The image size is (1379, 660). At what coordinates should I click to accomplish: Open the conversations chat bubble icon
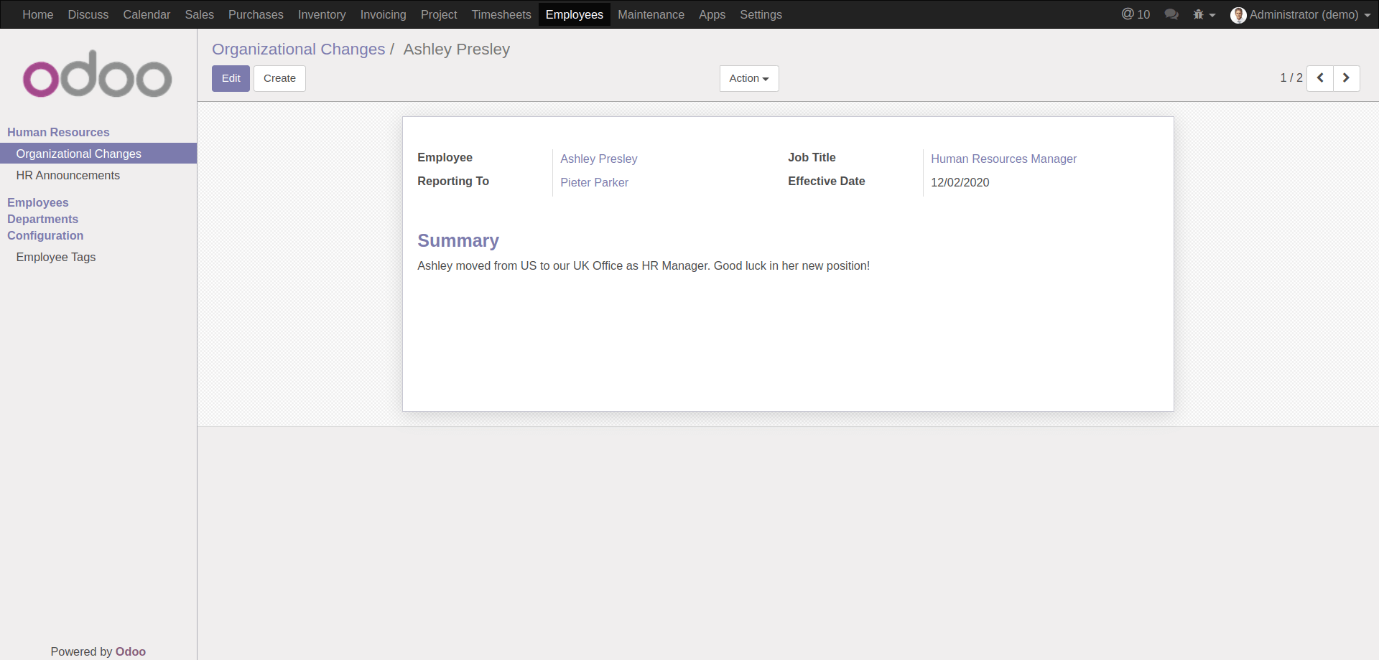coord(1171,14)
